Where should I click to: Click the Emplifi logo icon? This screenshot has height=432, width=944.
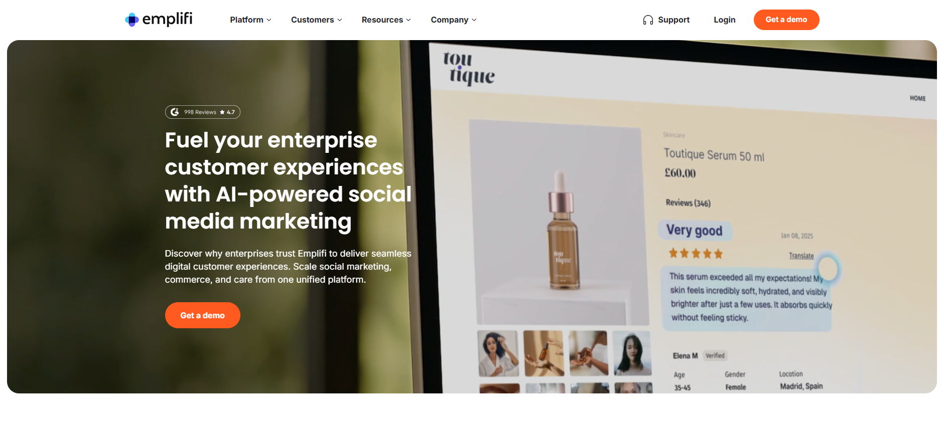pyautogui.click(x=131, y=20)
